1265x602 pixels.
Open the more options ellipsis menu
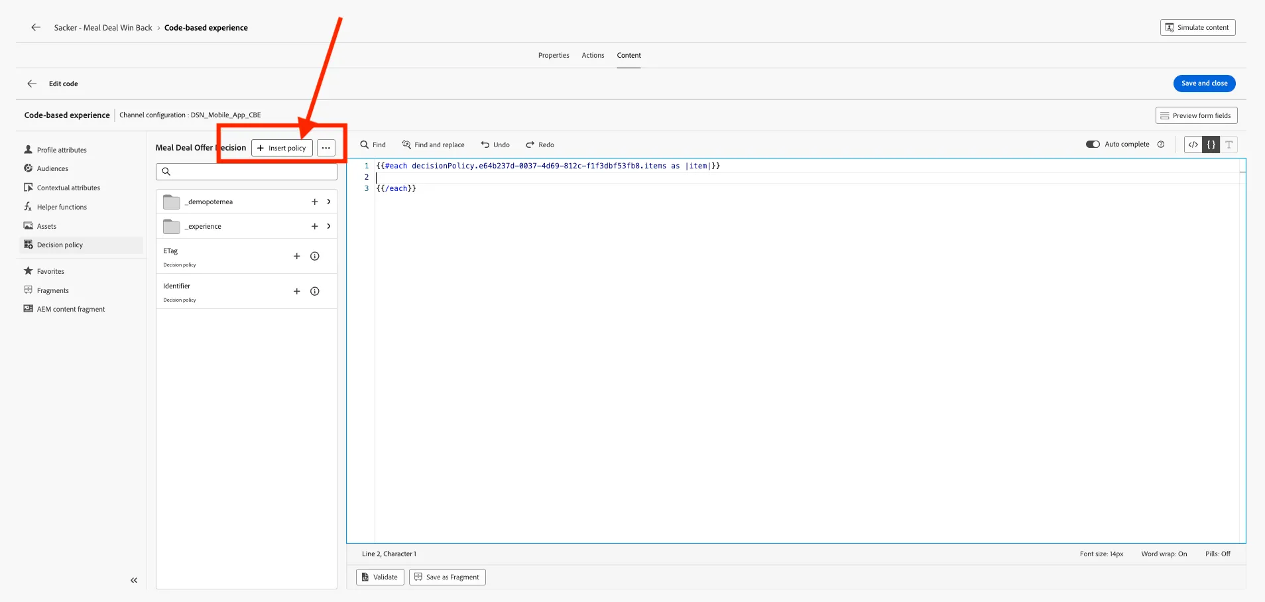(x=326, y=148)
